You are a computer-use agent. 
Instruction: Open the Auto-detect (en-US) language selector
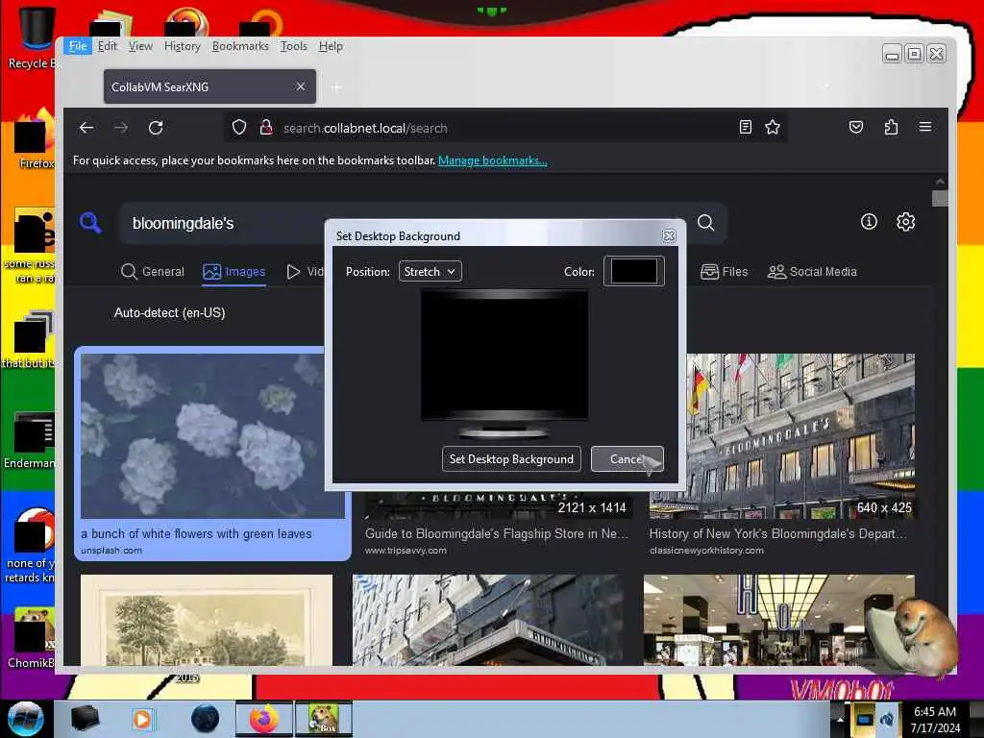click(169, 312)
